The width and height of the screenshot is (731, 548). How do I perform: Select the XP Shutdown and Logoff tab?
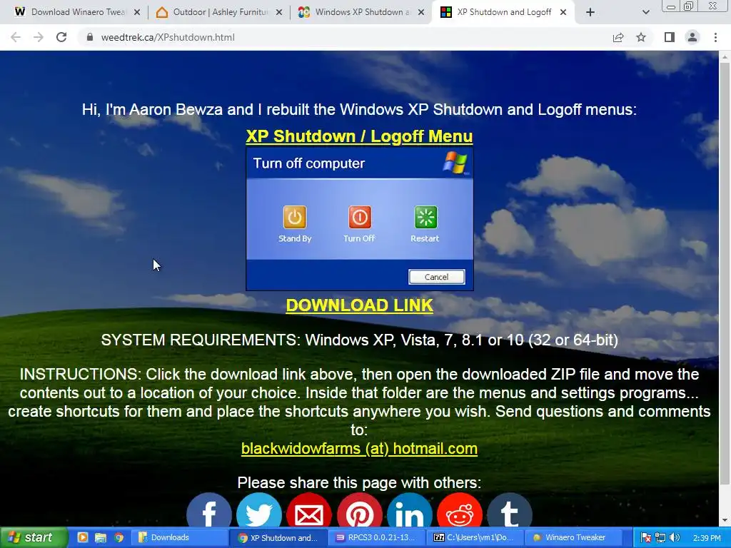(503, 12)
